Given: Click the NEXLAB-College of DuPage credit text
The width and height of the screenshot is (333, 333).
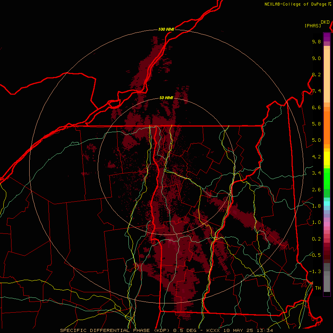Looking at the screenshot, I should [295, 4].
